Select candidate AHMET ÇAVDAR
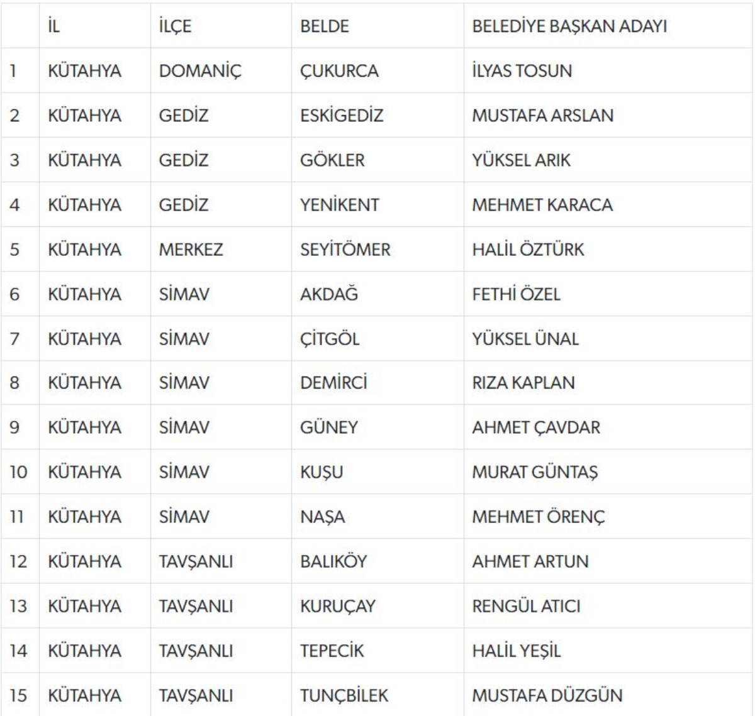This screenshot has width=755, height=716. coord(536,427)
